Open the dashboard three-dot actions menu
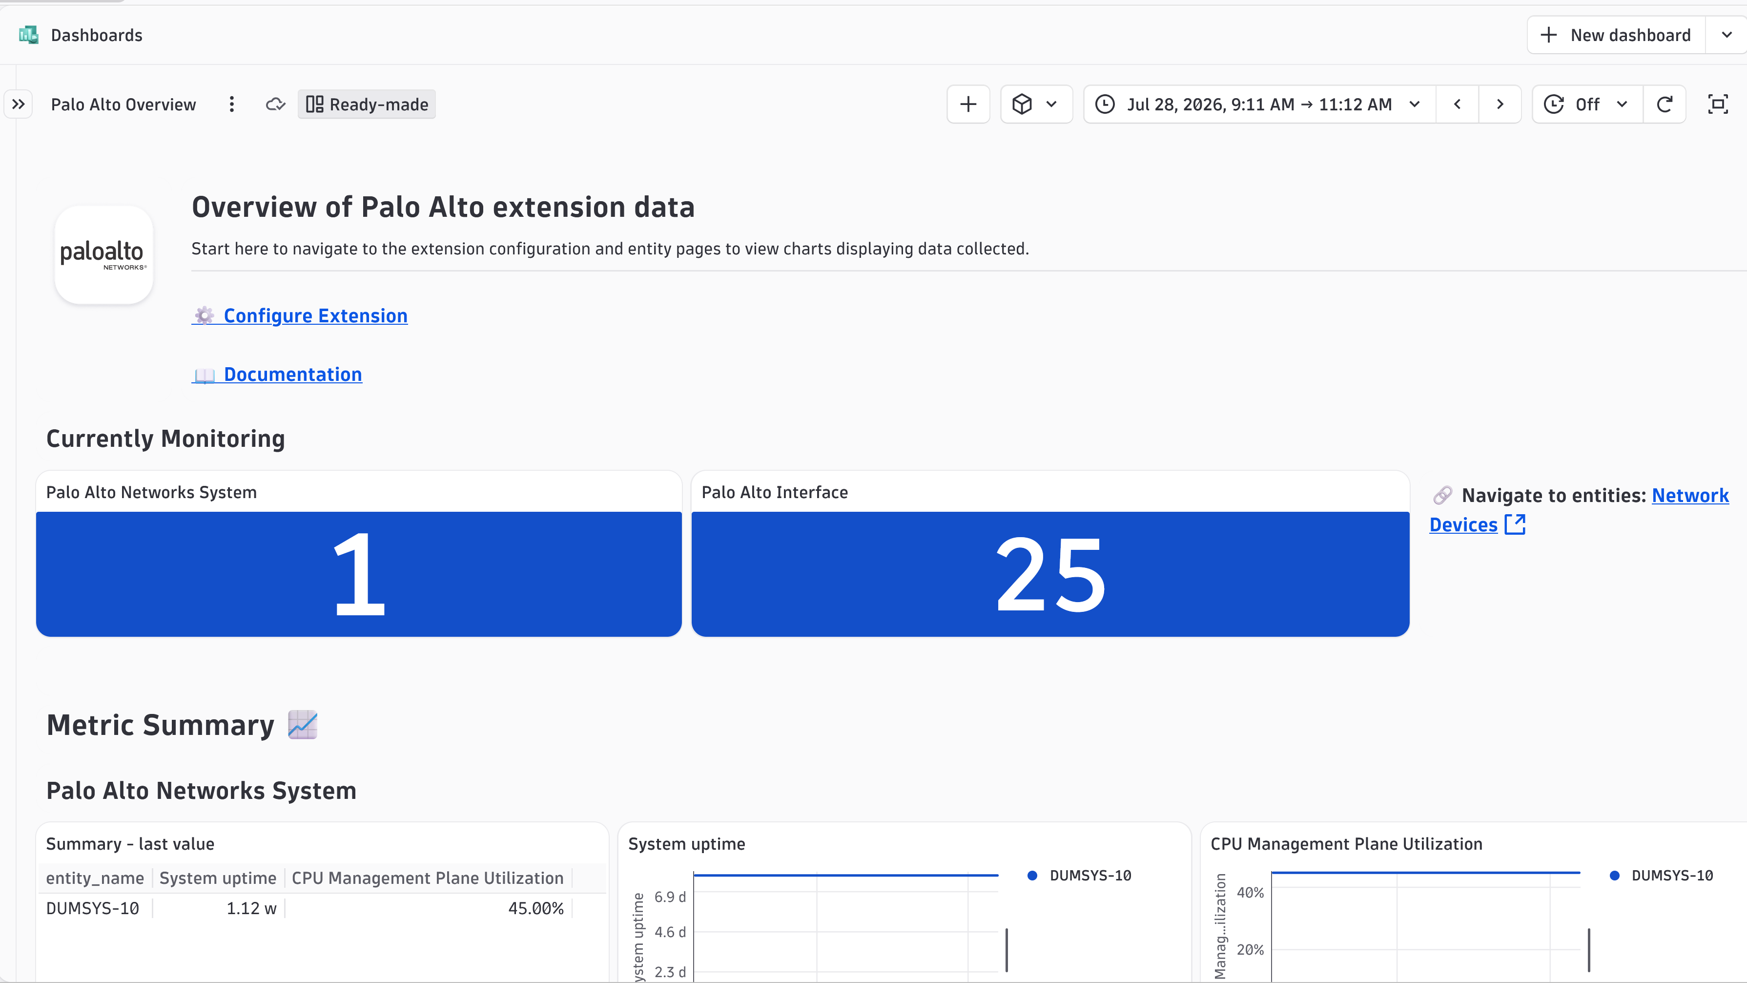The height and width of the screenshot is (983, 1747). click(x=232, y=105)
